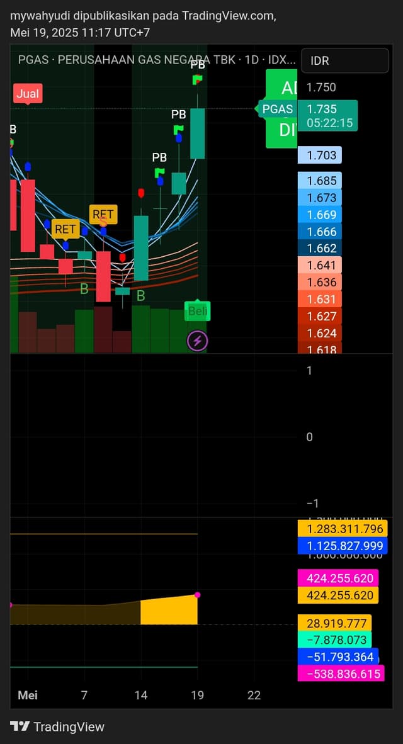Click the TradingView logo at the bottom
403x744 pixels.
point(57,726)
